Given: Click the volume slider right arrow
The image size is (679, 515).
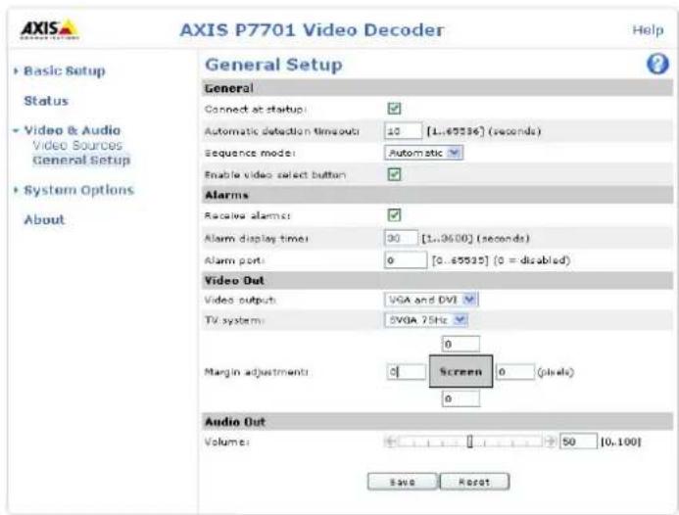Looking at the screenshot, I should coord(550,442).
